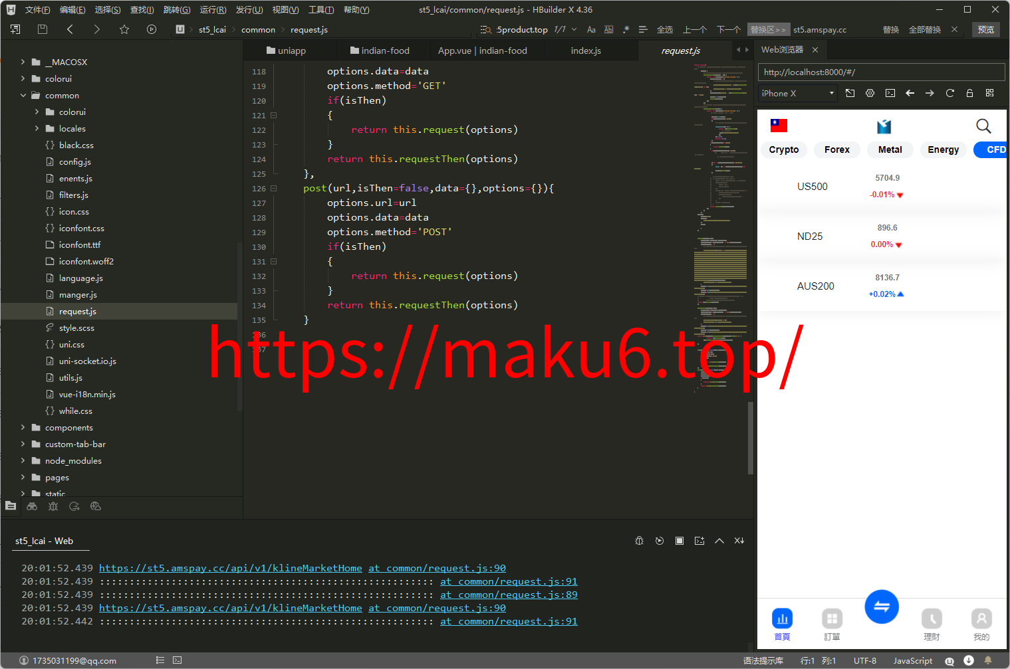Open uni-socket.io.js in the project tree

click(87, 361)
